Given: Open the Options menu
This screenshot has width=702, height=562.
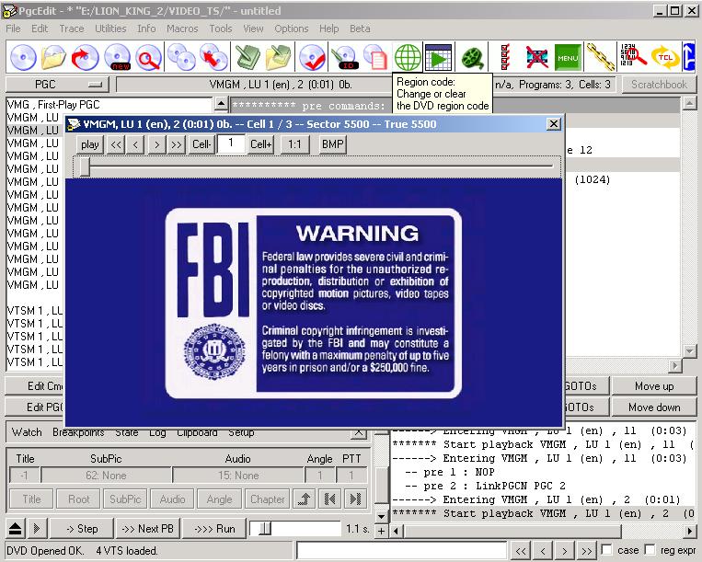Looking at the screenshot, I should 292,29.
